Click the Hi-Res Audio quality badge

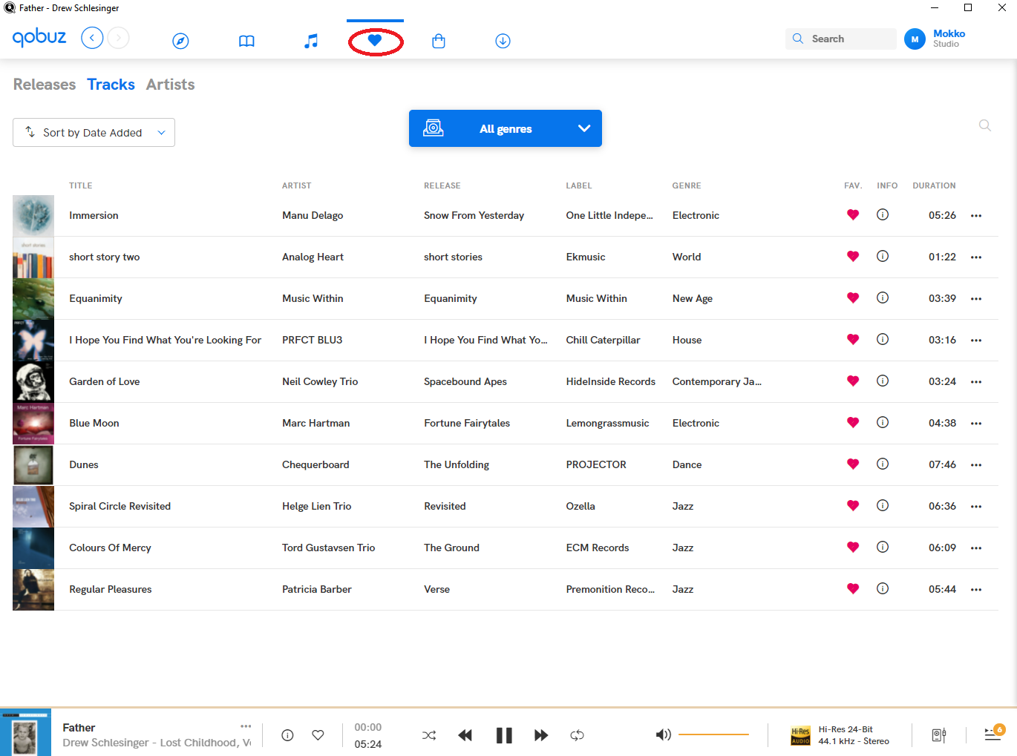[x=800, y=735]
